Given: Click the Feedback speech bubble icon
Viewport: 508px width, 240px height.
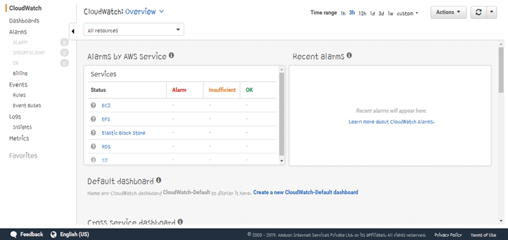Looking at the screenshot, I should point(13,234).
